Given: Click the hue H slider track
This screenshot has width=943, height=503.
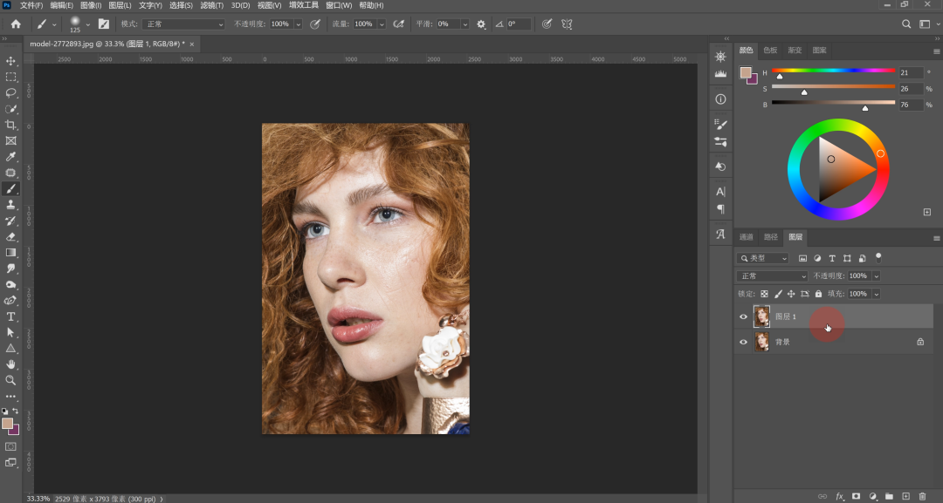Looking at the screenshot, I should (x=834, y=71).
